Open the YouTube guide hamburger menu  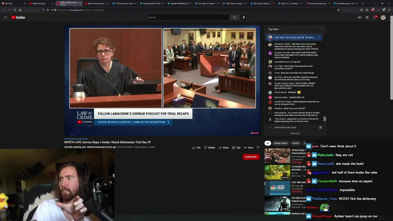6,17
